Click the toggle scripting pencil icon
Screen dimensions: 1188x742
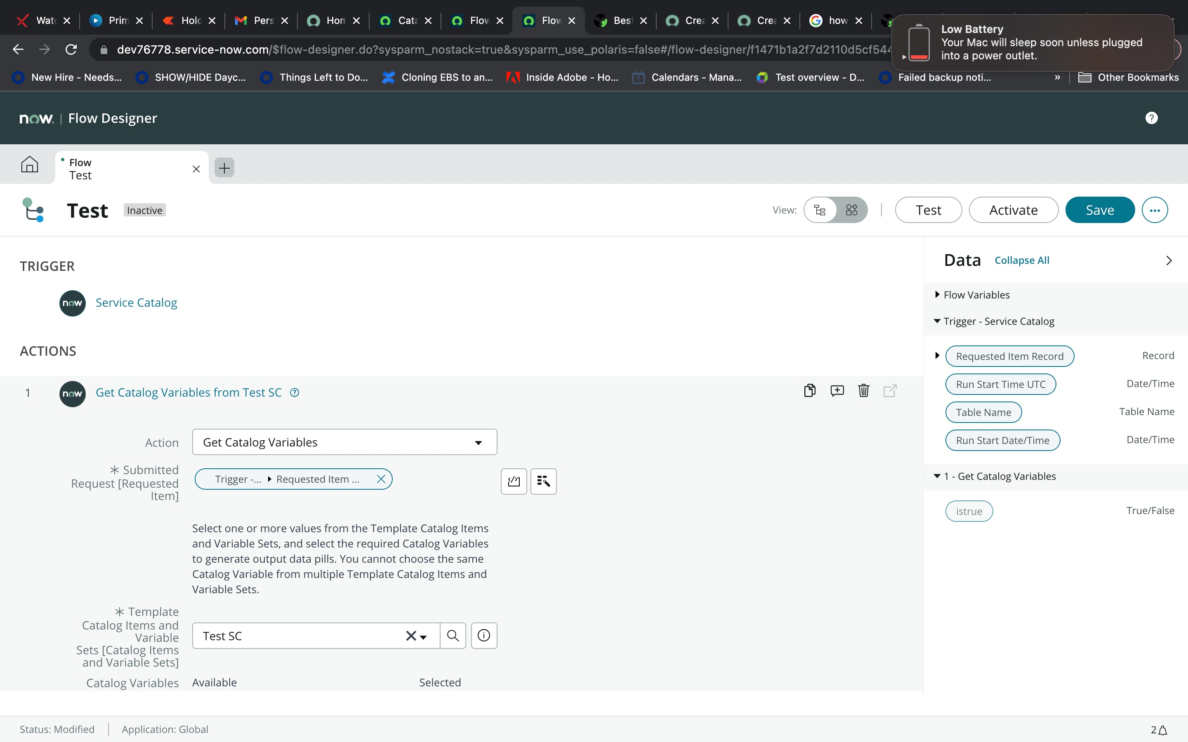[x=514, y=481]
